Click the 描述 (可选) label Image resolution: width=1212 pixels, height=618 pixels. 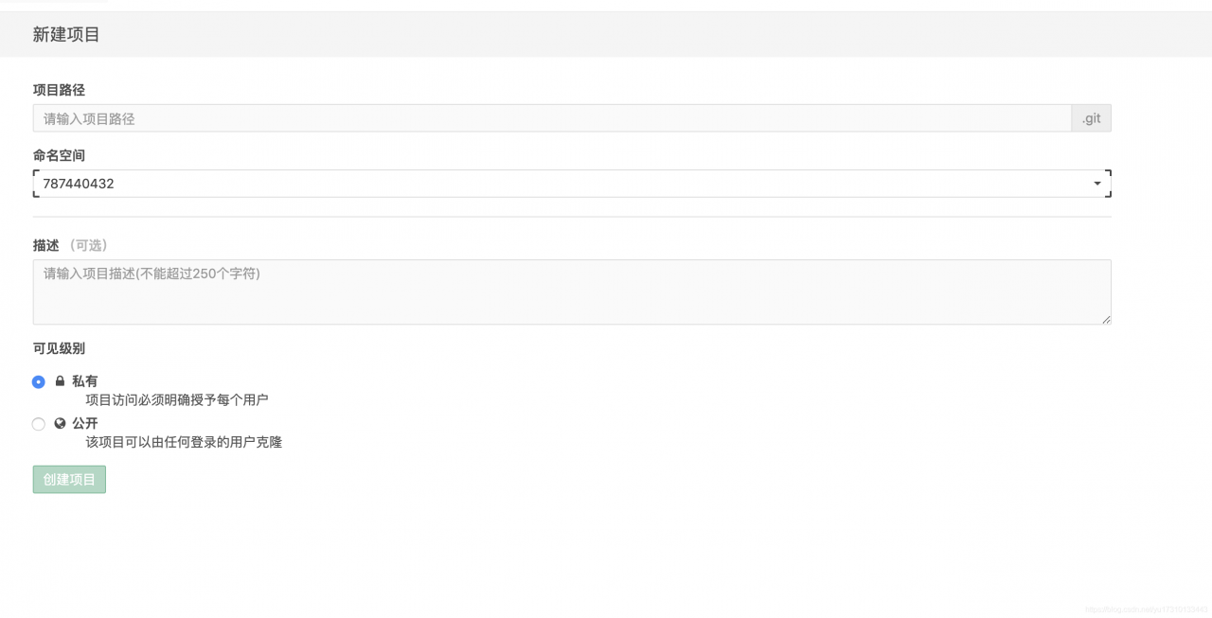(x=72, y=245)
